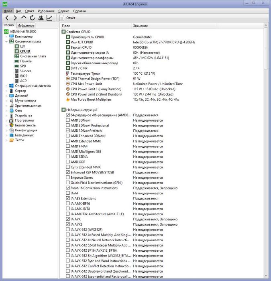Switch to the Избранное tab
The height and width of the screenshot is (281, 271).
coord(26,25)
